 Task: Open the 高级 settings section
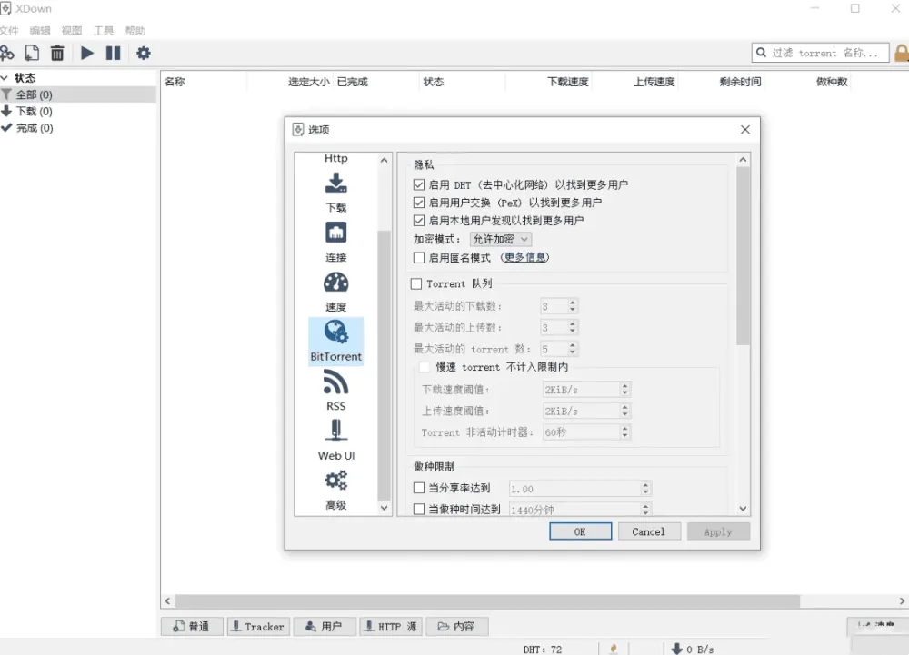[x=335, y=491]
